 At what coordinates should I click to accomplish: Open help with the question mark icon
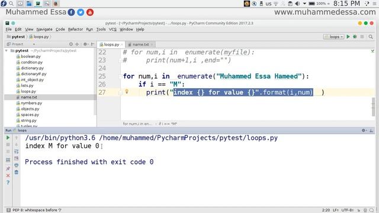(x=8, y=183)
